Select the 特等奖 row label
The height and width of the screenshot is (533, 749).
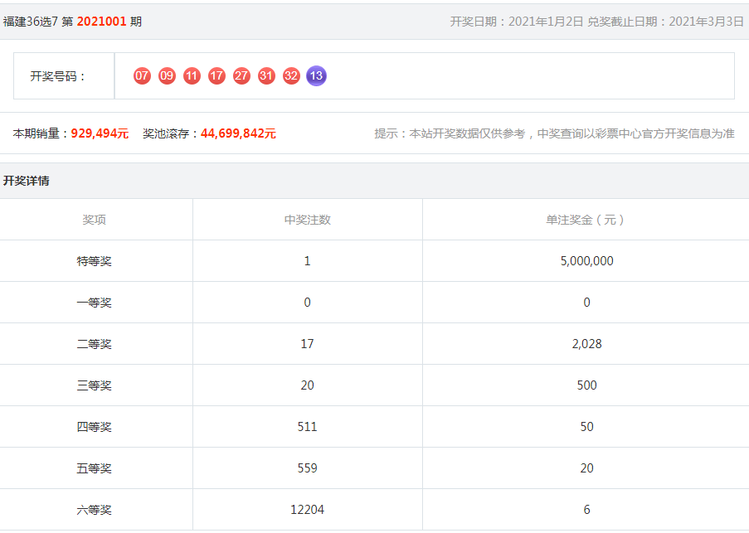pyautogui.click(x=94, y=261)
